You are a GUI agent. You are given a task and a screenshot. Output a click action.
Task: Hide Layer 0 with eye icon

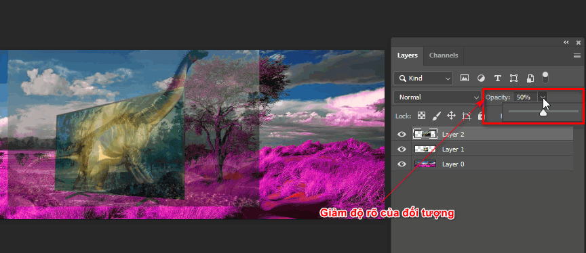402,164
